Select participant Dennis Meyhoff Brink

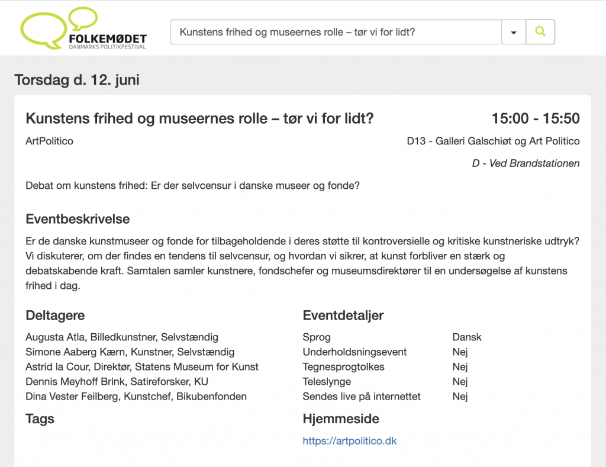[117, 382]
